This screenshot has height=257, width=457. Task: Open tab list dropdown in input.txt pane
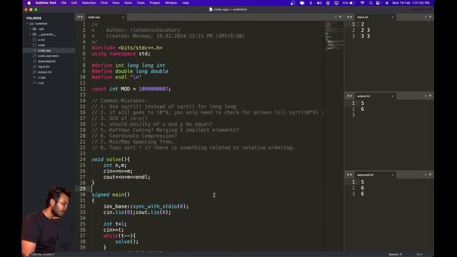tap(430, 17)
